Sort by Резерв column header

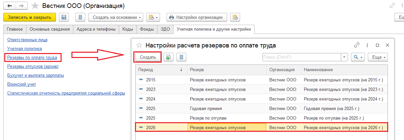pos(227,70)
